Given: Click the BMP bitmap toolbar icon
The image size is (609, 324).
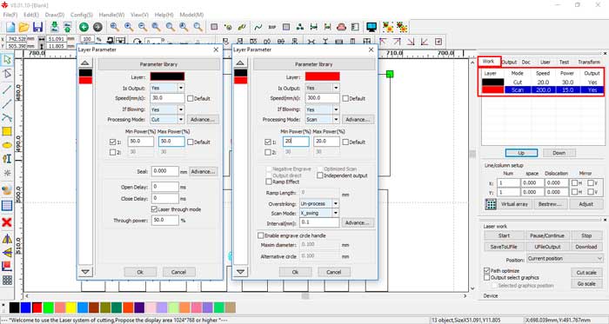Looking at the screenshot, I should click(x=271, y=27).
